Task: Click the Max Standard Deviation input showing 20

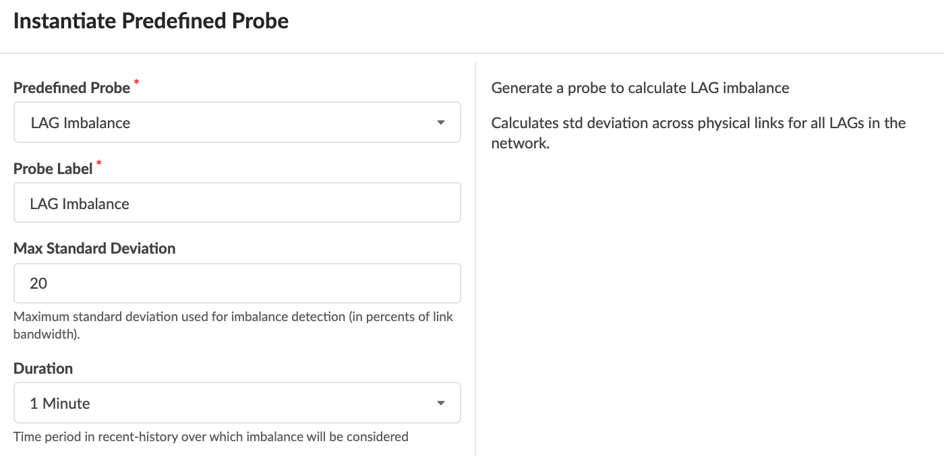Action: 237,283
